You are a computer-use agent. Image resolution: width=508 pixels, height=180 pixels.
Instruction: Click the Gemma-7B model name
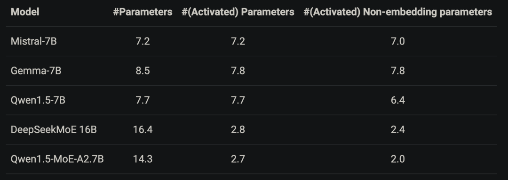click(x=36, y=71)
